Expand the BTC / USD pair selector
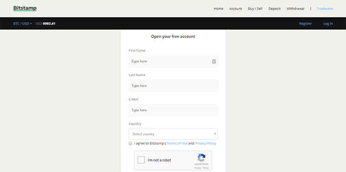This screenshot has height=172, width=346. click(x=23, y=23)
